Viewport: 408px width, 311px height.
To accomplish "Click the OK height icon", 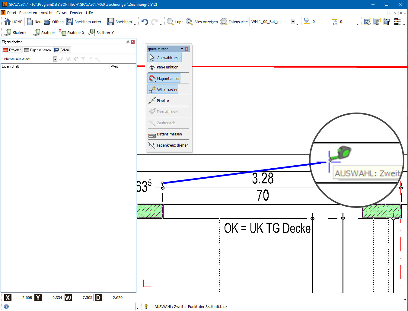I will tap(335, 22).
